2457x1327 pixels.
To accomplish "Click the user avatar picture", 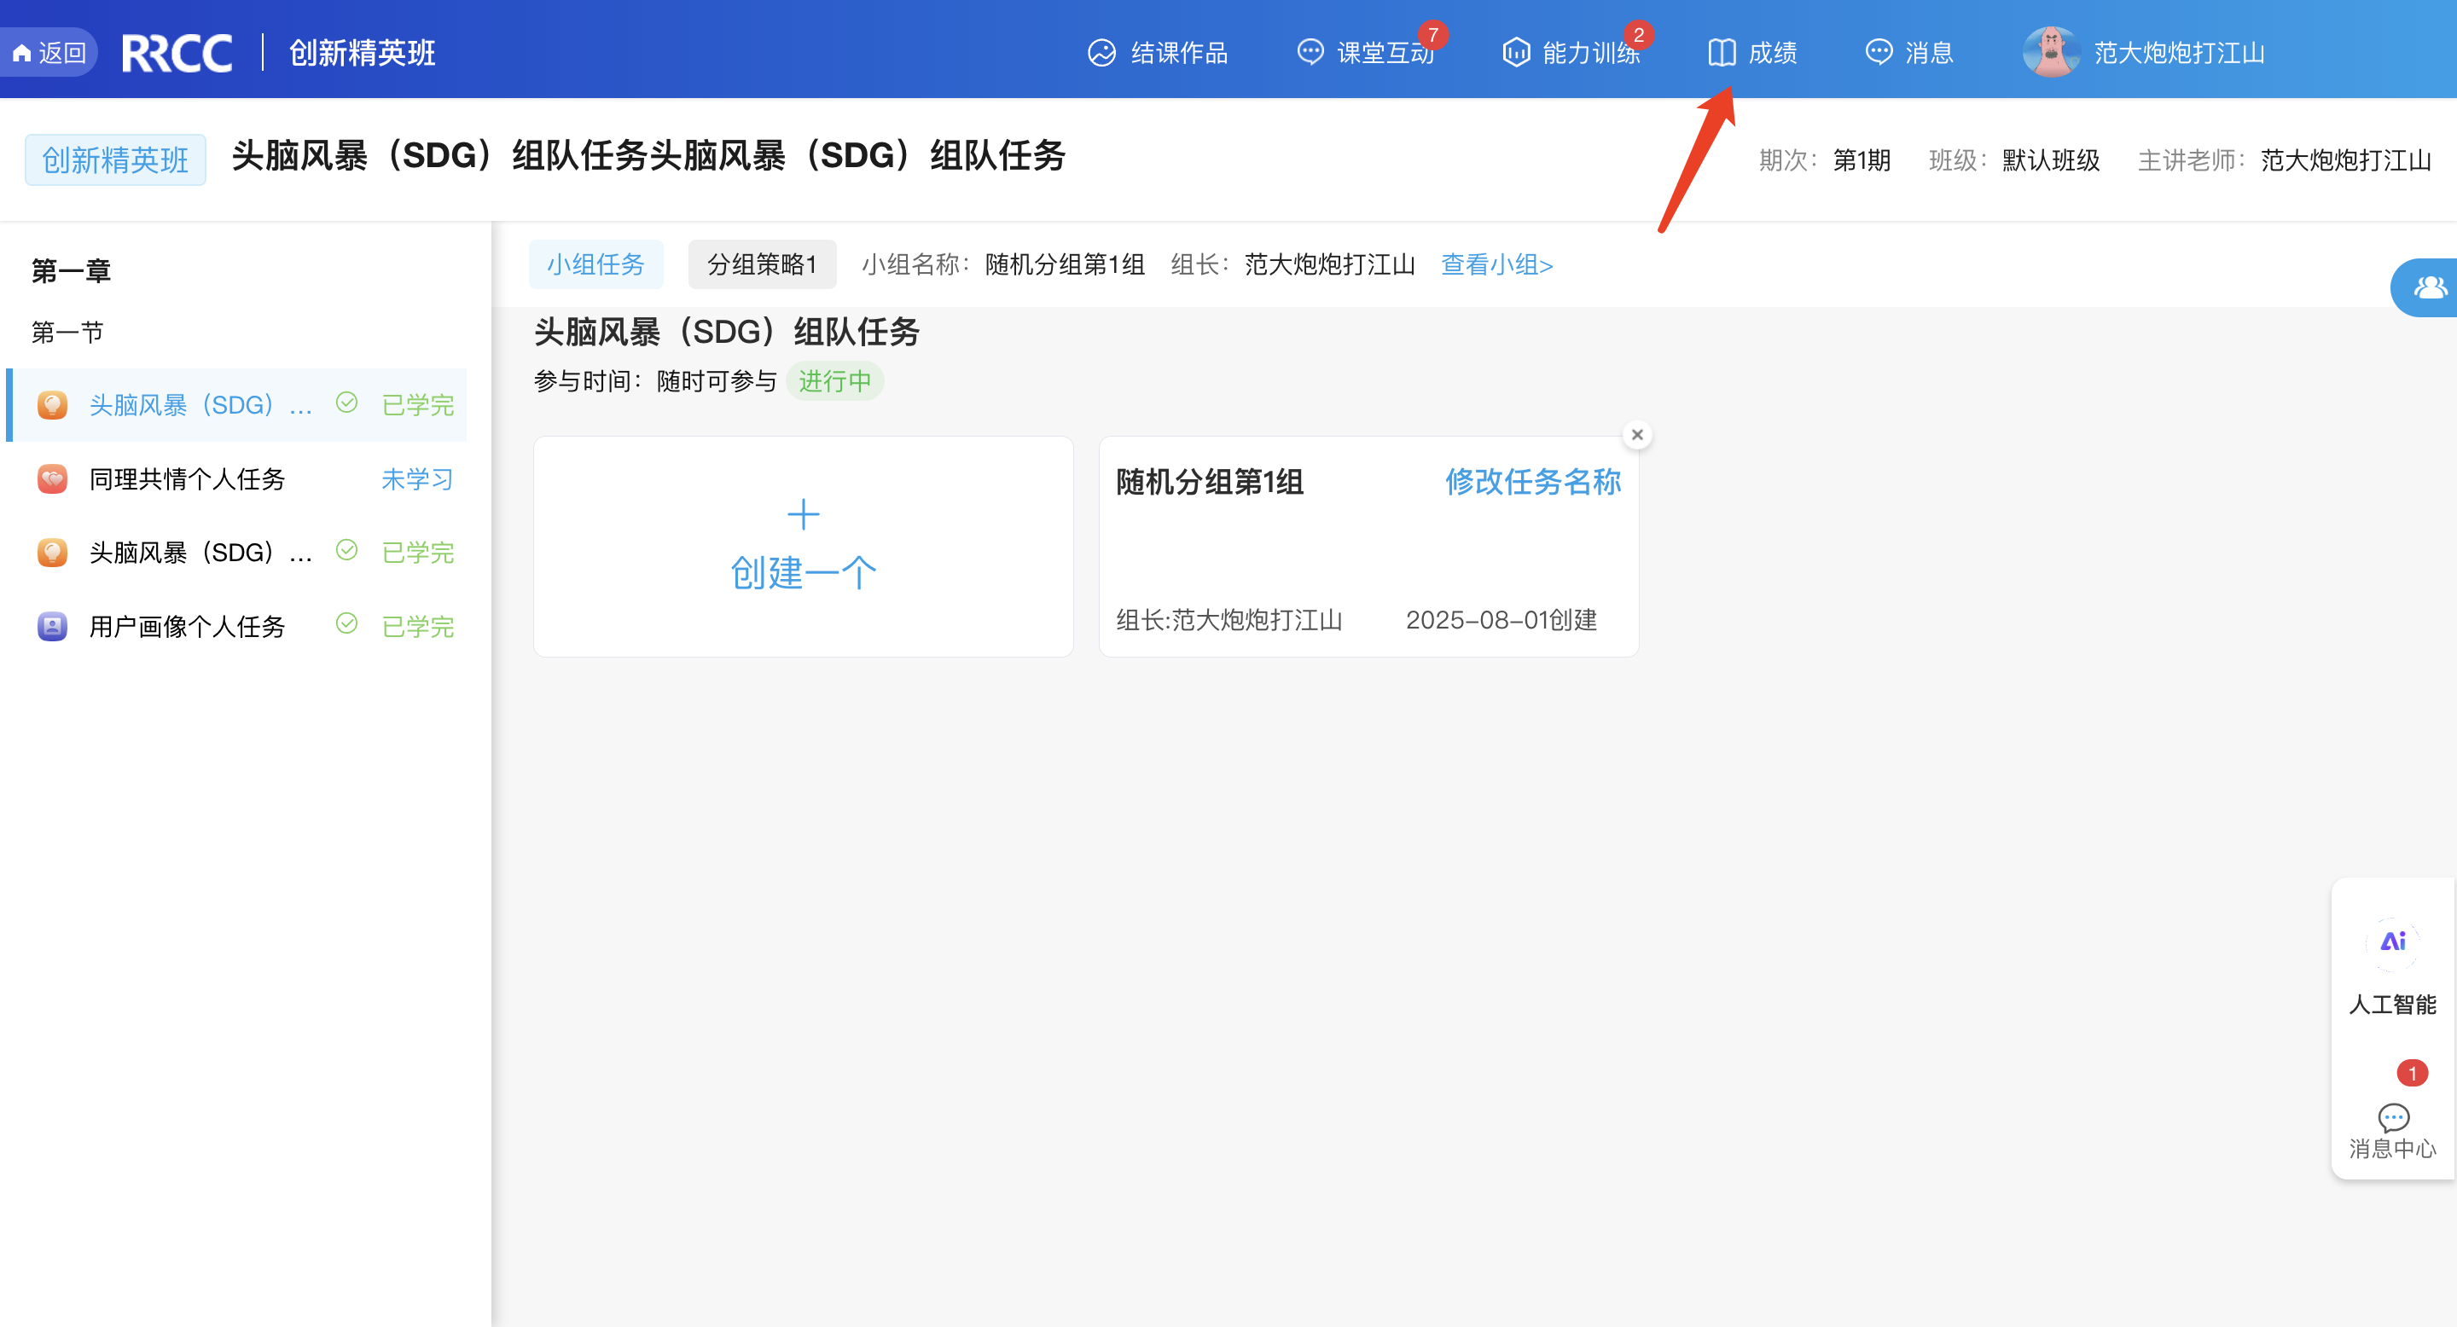I will tap(2051, 51).
